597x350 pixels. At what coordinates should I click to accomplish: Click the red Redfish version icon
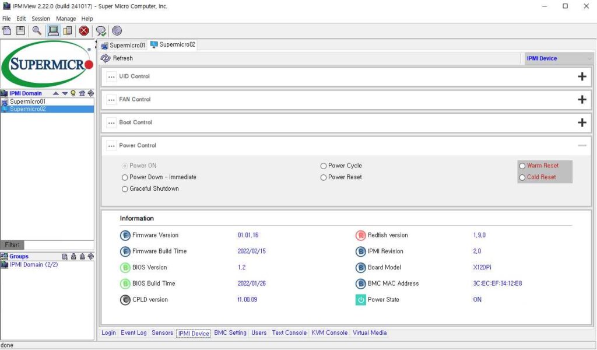pyautogui.click(x=360, y=235)
